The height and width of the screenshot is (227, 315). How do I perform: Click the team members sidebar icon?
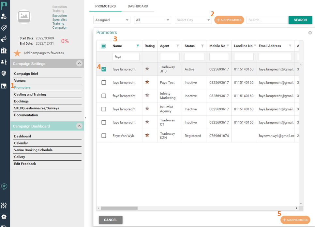(4, 51)
